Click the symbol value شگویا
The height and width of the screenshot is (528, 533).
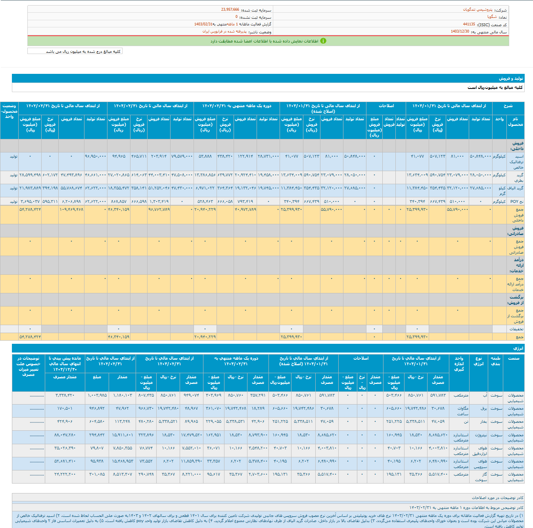492,17
